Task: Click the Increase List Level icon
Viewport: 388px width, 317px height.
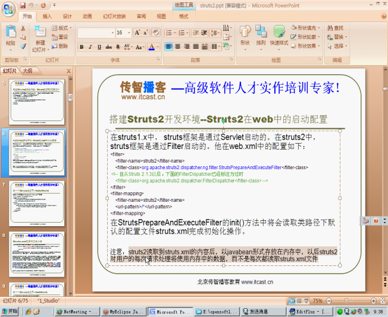Action: [x=204, y=33]
